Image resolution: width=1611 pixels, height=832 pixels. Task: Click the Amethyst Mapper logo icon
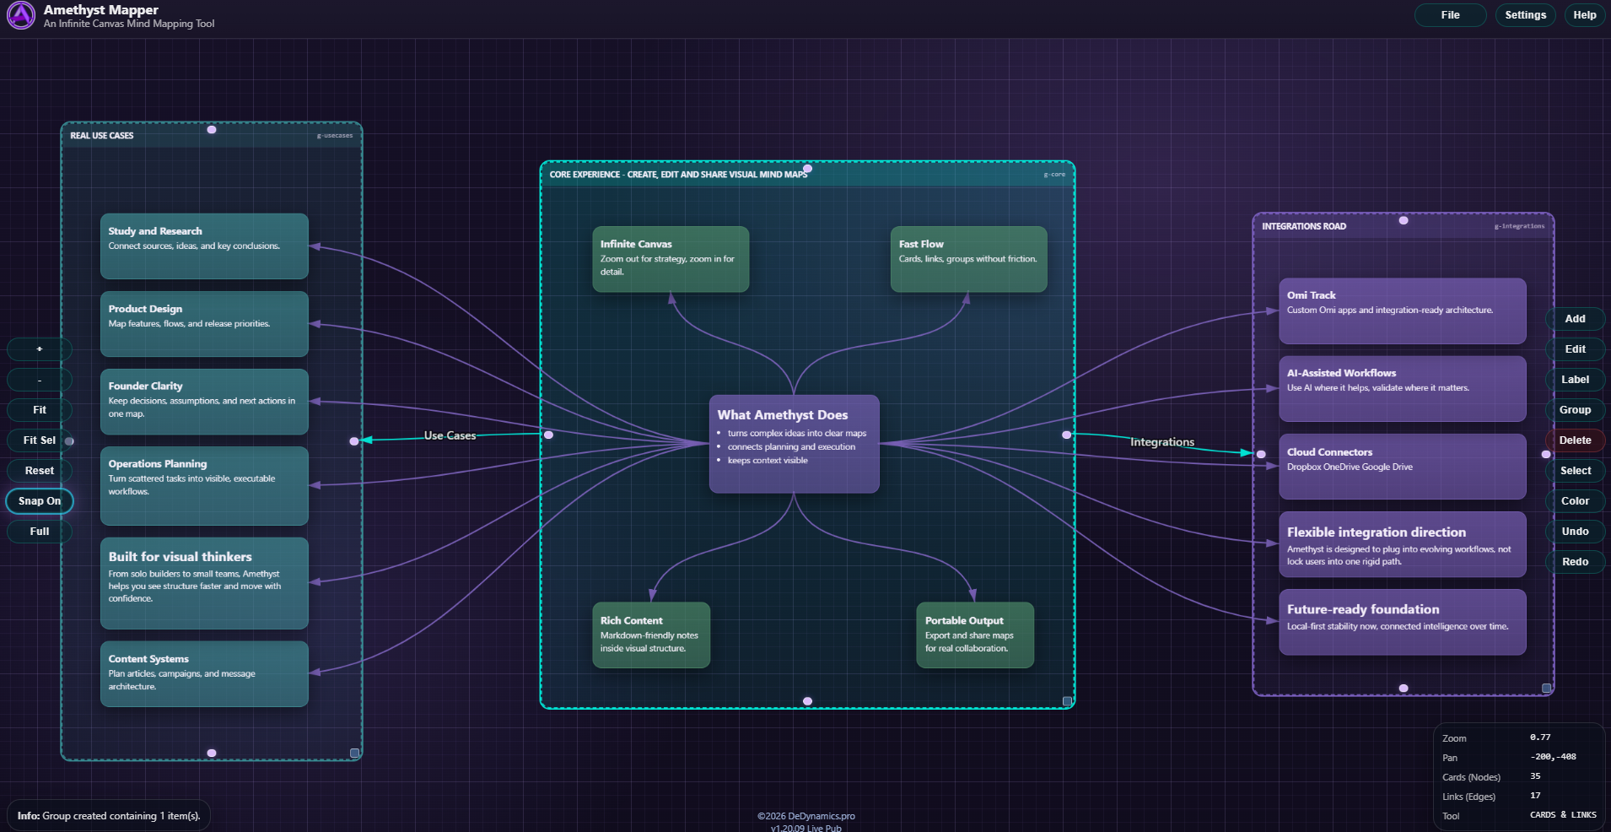(21, 15)
